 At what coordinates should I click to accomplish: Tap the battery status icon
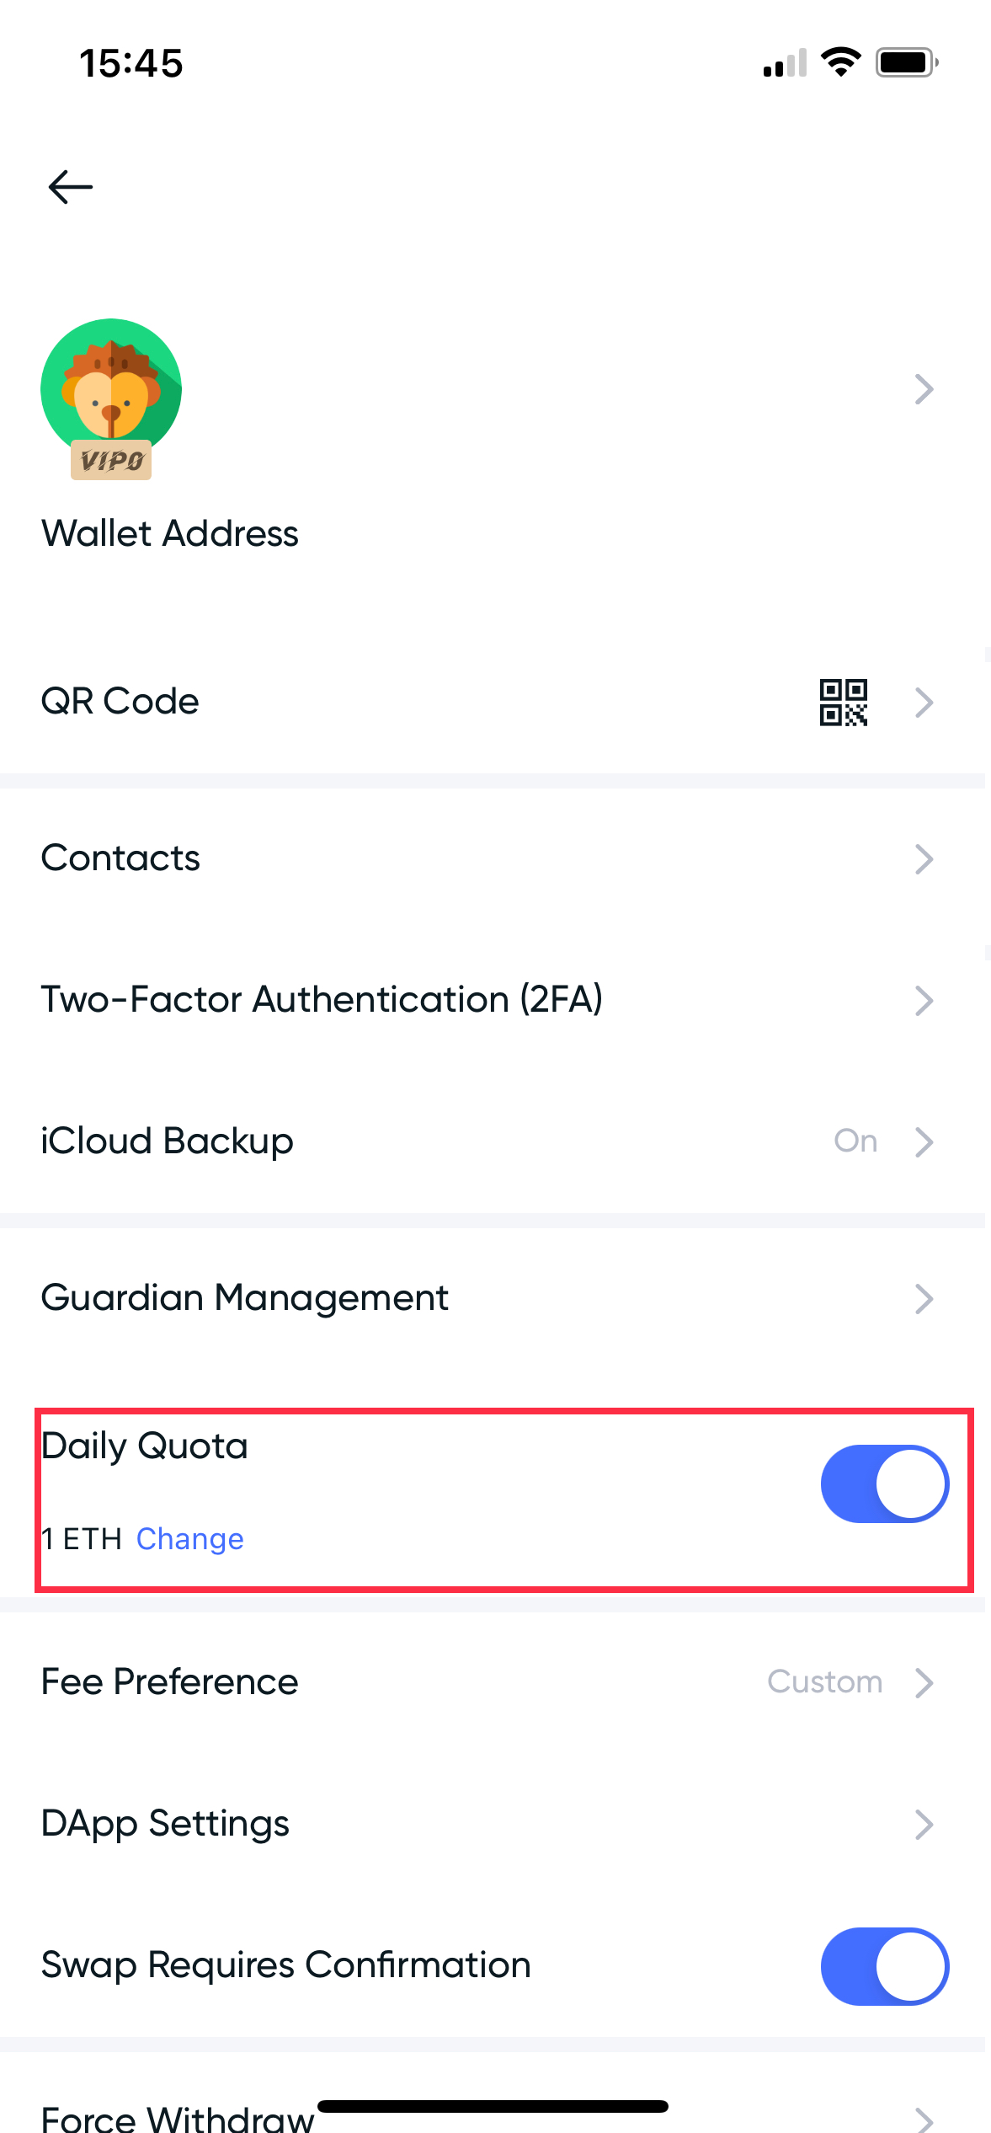point(907,62)
